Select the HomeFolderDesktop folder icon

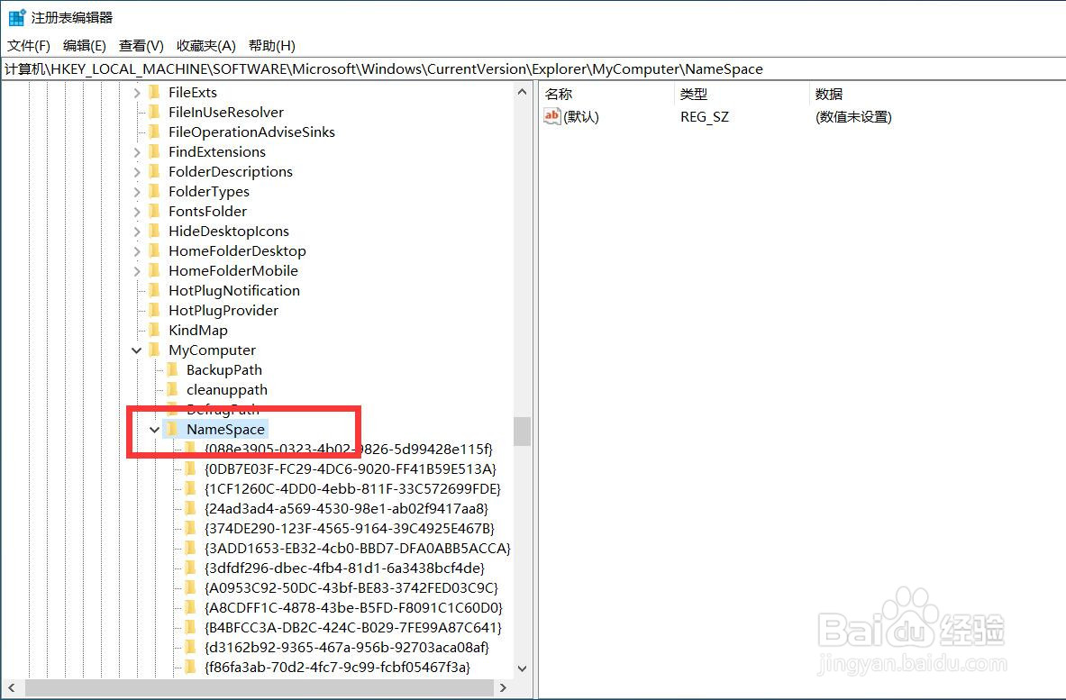(155, 250)
